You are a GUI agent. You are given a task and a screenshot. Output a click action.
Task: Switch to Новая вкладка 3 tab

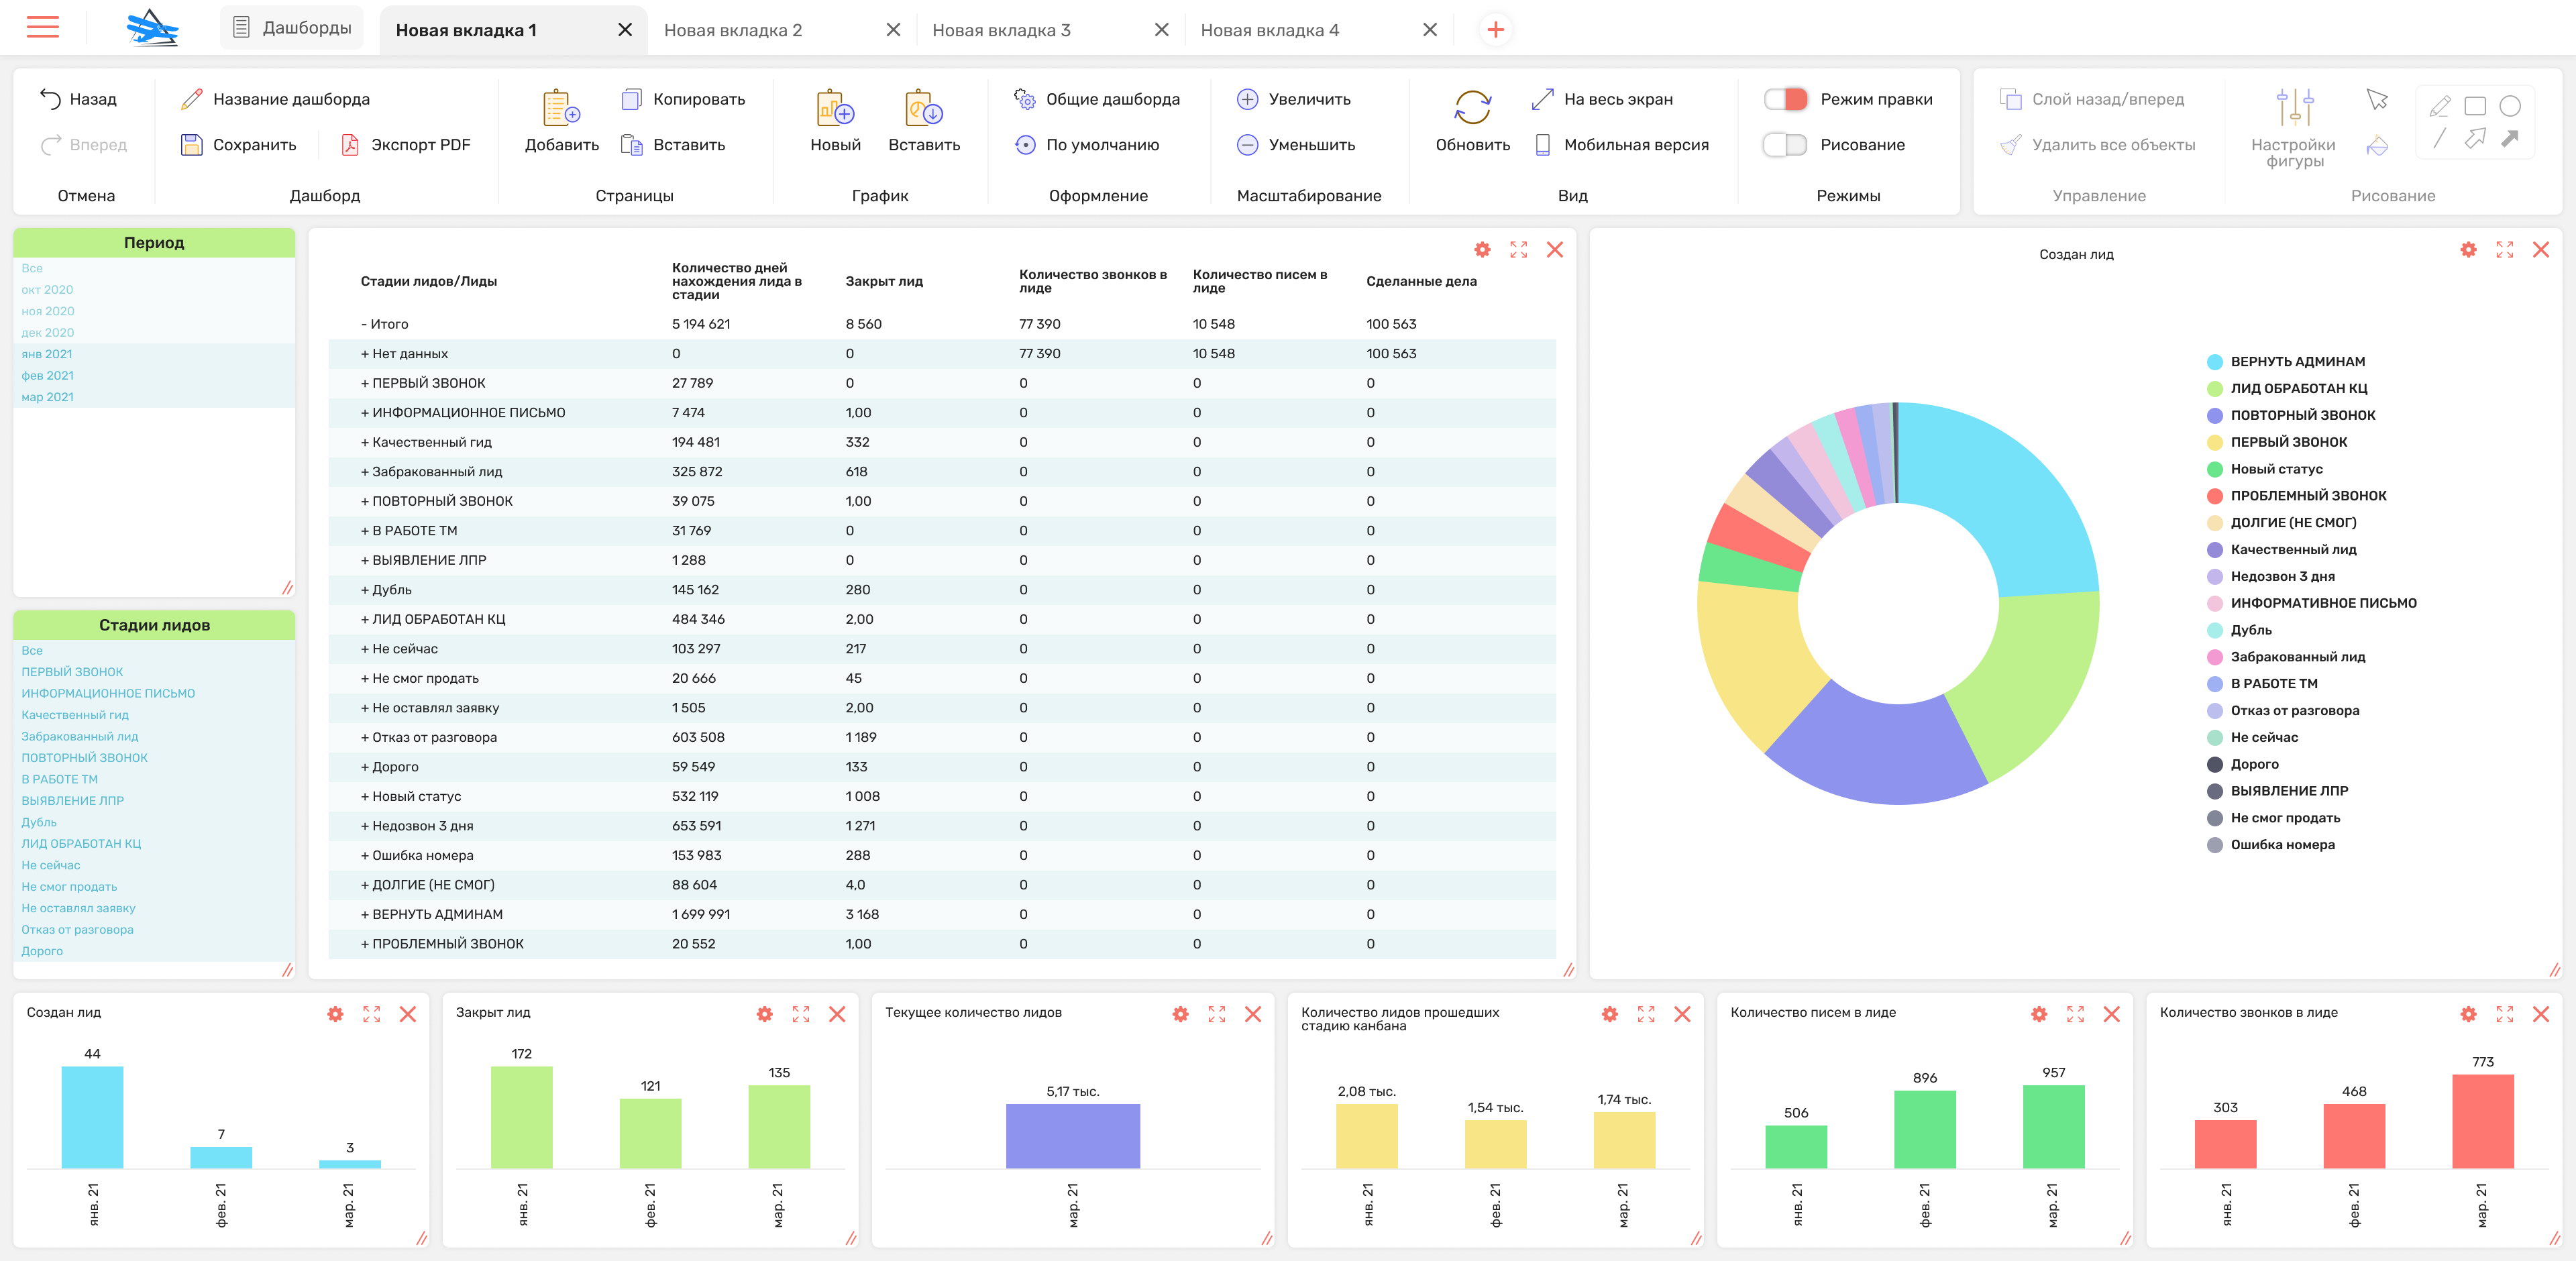coord(1001,30)
